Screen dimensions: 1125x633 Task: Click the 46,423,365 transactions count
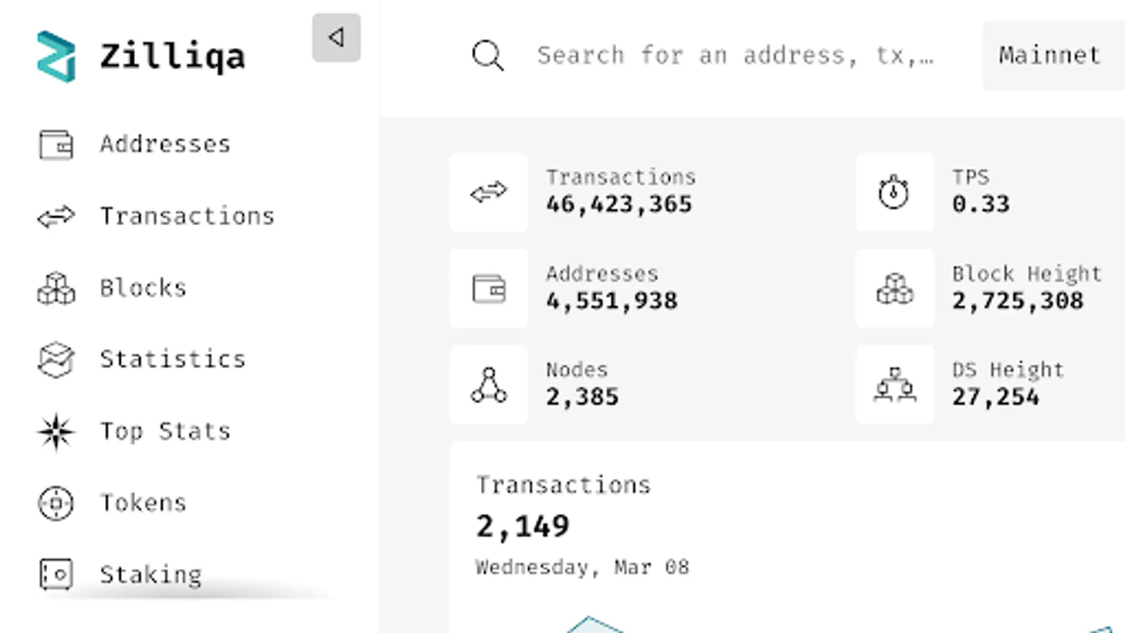[619, 205]
